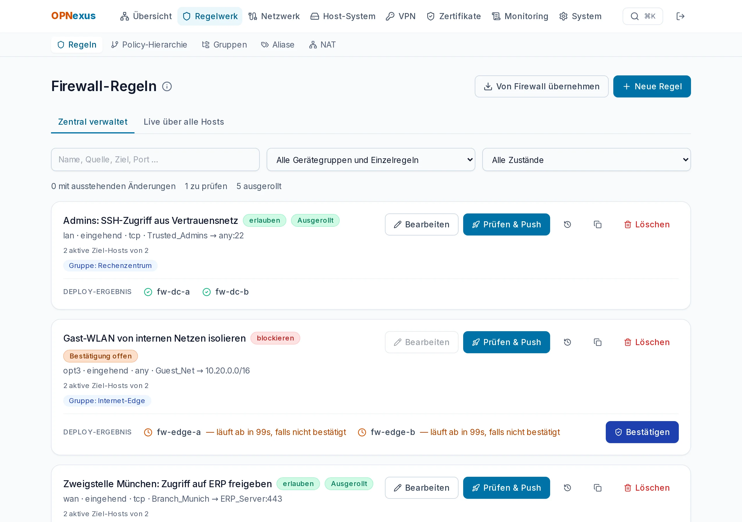Duplicate the Zweigstelle München rule
This screenshot has width=742, height=522.
tap(598, 488)
